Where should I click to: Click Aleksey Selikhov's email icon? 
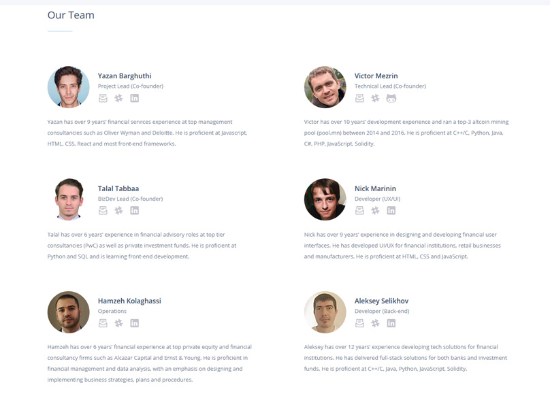coord(359,323)
